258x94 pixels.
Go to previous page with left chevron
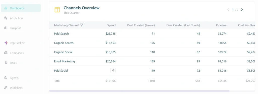click(228, 10)
